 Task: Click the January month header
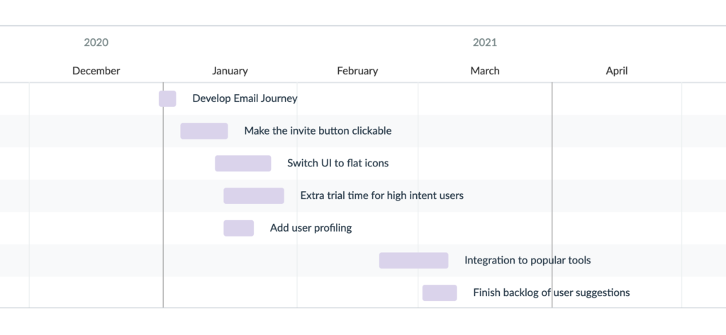click(x=230, y=71)
